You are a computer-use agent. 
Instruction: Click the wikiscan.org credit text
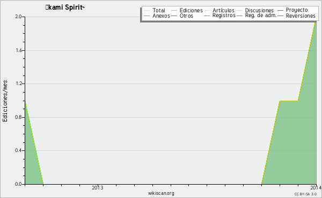point(161,193)
